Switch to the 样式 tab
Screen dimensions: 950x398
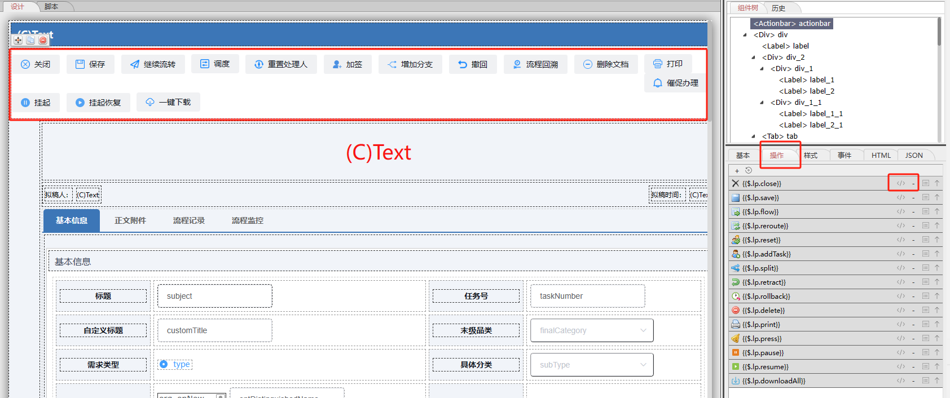[811, 156]
